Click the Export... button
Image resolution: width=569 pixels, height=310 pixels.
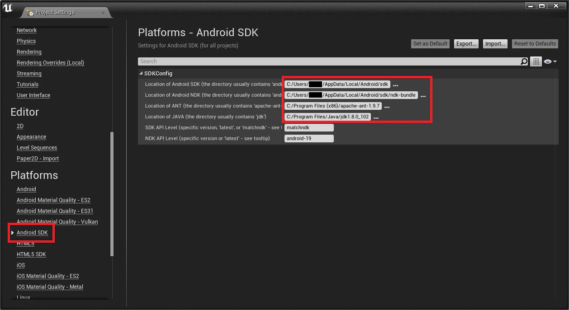pos(466,44)
